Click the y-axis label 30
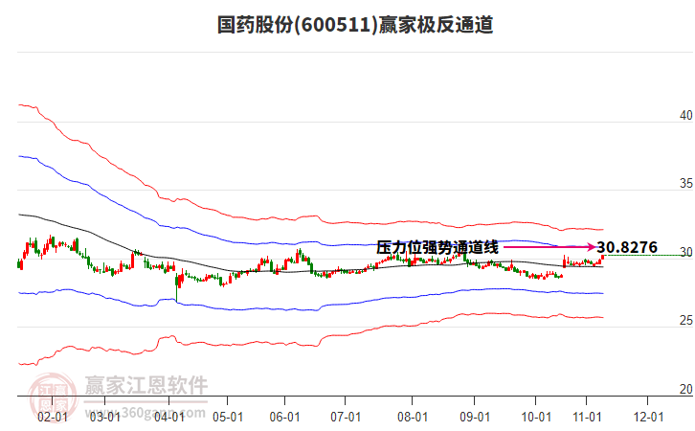Screen dimensions: 695x431 [685, 252]
